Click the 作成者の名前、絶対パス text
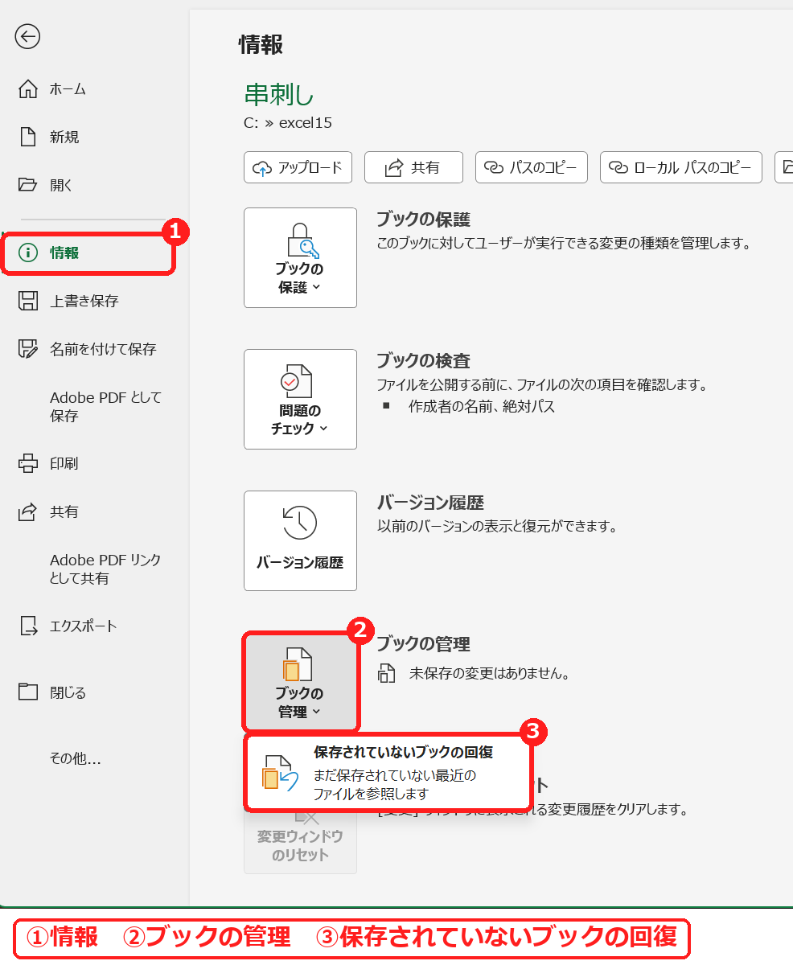This screenshot has width=793, height=965. [x=482, y=406]
